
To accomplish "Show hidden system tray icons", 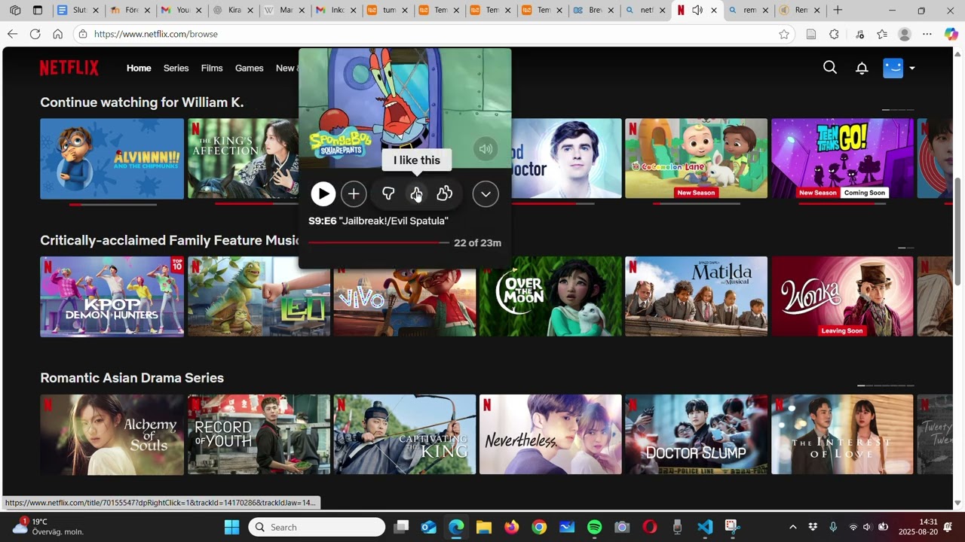I will 792,527.
